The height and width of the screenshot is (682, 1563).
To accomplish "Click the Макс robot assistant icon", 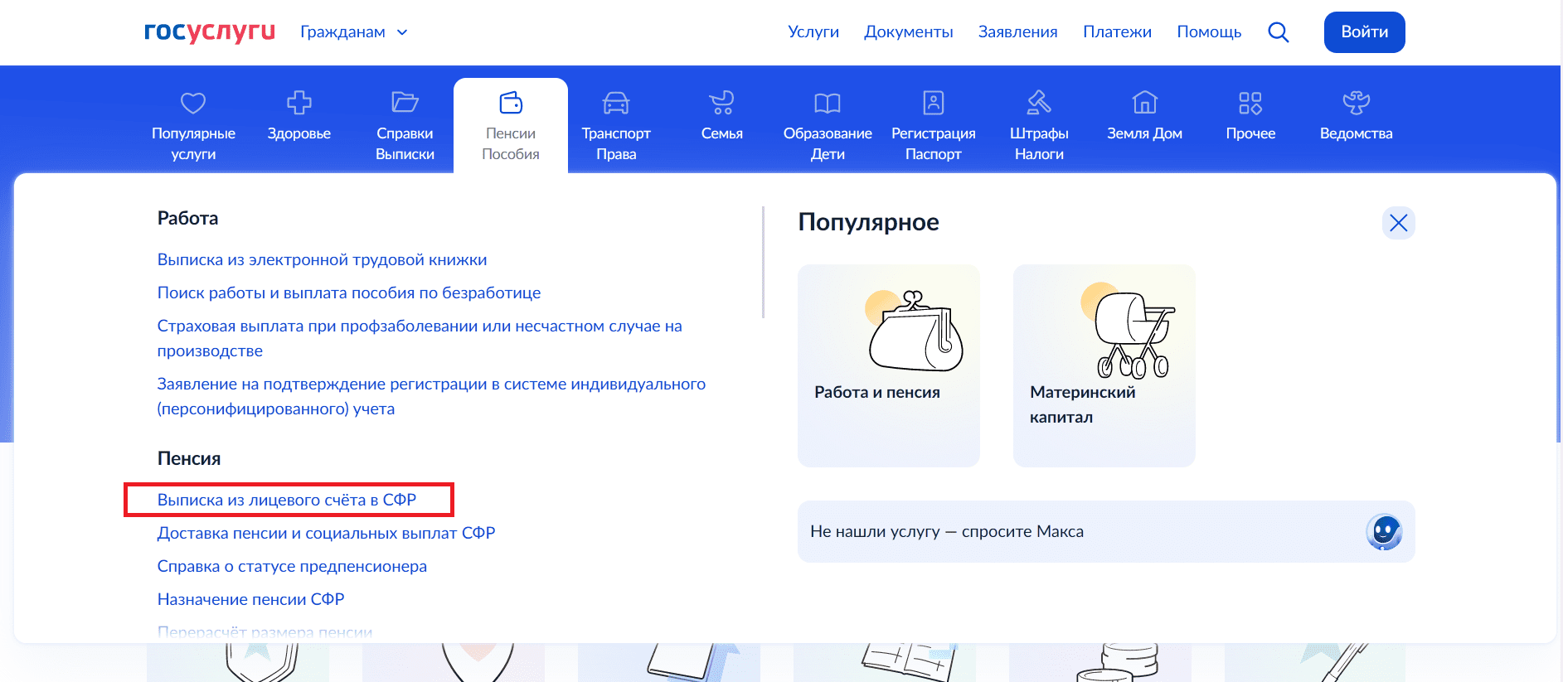I will pos(1383,532).
